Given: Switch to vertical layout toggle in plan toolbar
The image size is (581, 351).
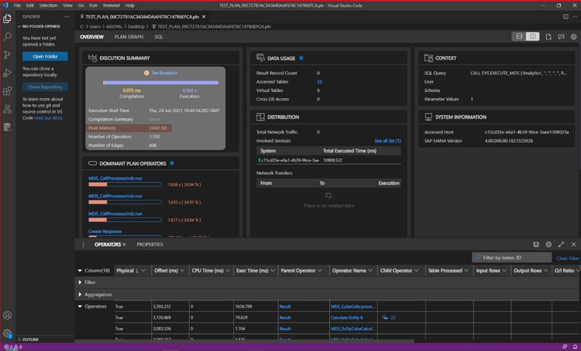Looking at the screenshot, I should point(519,36).
